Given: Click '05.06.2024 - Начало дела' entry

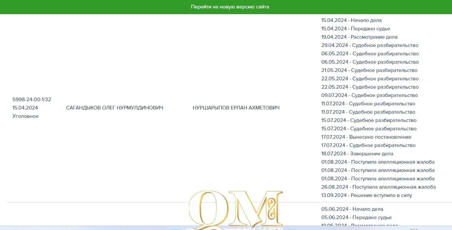Looking at the screenshot, I should click(x=352, y=209).
